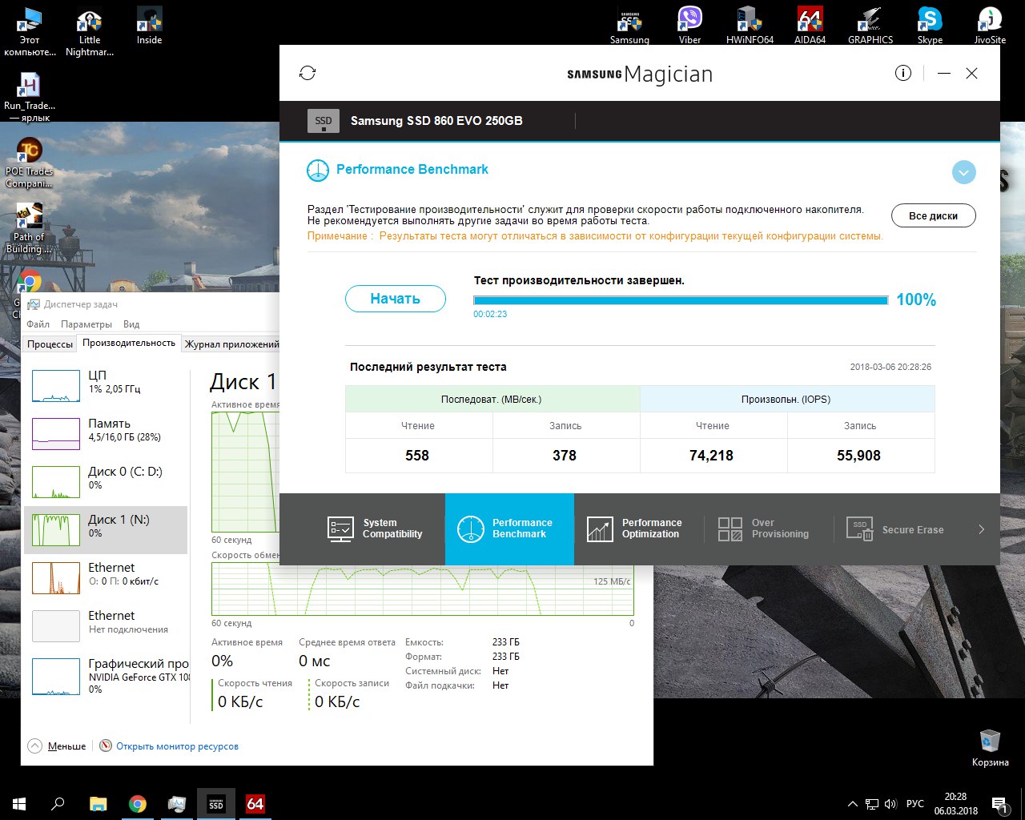The image size is (1025, 820).
Task: Click the Все диски button
Action: coord(933,216)
